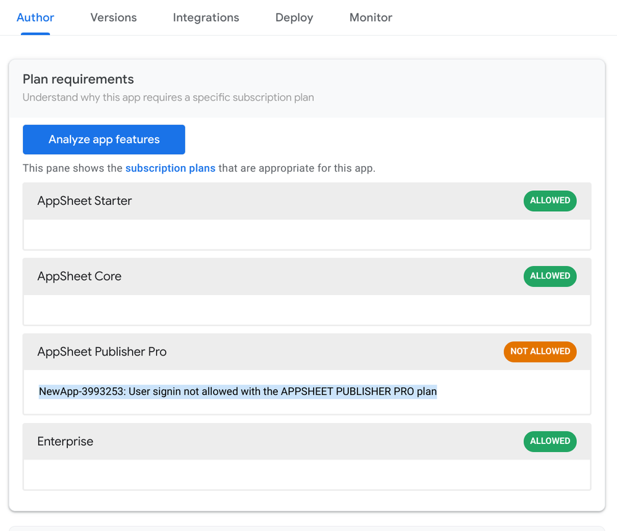617x531 pixels.
Task: Select the AppSheet Starter plan heading
Action: coord(85,201)
